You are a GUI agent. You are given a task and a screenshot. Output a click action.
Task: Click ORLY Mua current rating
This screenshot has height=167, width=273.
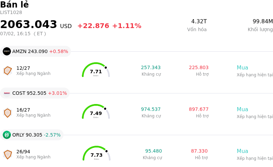(242, 151)
